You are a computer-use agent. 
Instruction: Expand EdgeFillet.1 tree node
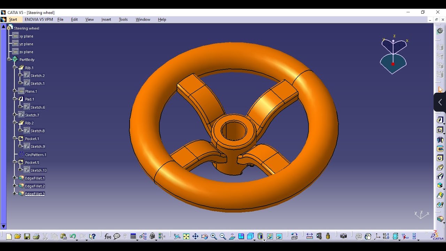(15, 178)
